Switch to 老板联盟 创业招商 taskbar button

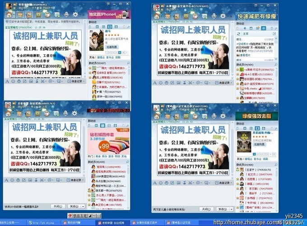tap(113, 223)
